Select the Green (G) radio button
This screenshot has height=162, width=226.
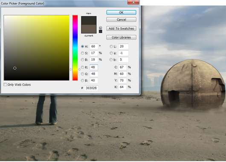click(82, 74)
